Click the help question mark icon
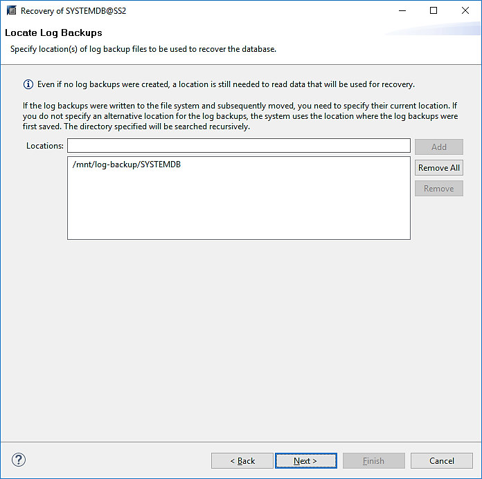 (x=19, y=460)
